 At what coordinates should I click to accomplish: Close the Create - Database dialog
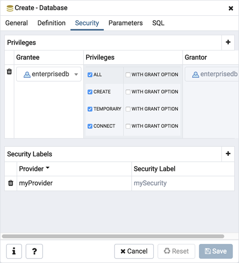point(231,8)
